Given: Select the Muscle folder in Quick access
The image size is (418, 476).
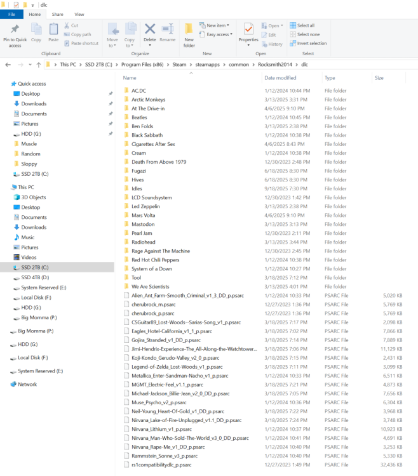Looking at the screenshot, I should click(x=29, y=144).
